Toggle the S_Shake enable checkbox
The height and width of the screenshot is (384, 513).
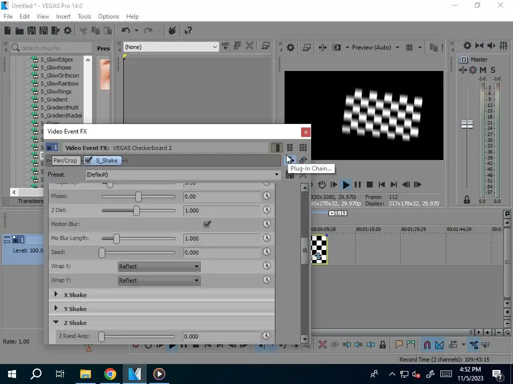coord(88,160)
